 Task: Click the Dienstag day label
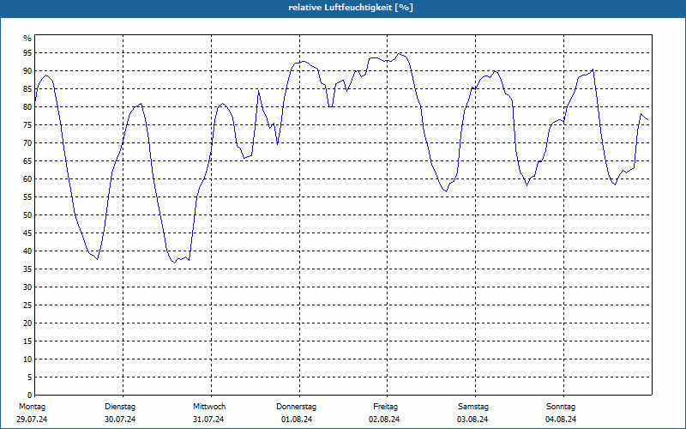(120, 407)
